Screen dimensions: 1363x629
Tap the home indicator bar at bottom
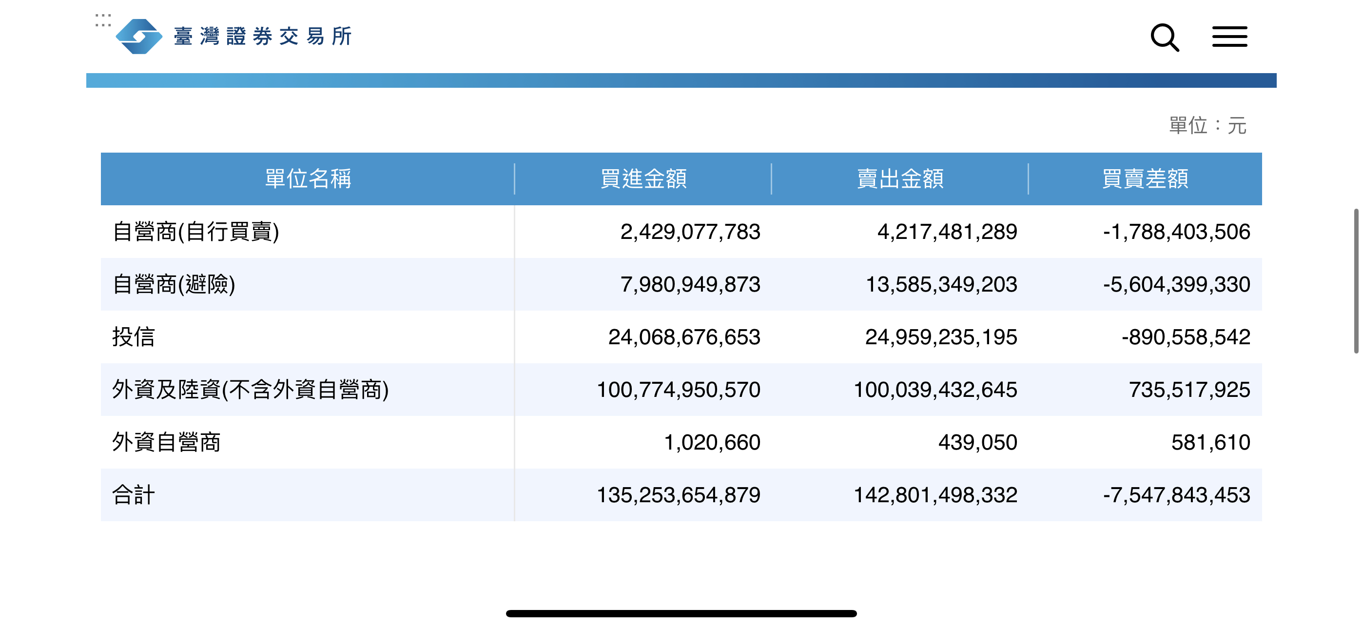click(x=681, y=613)
